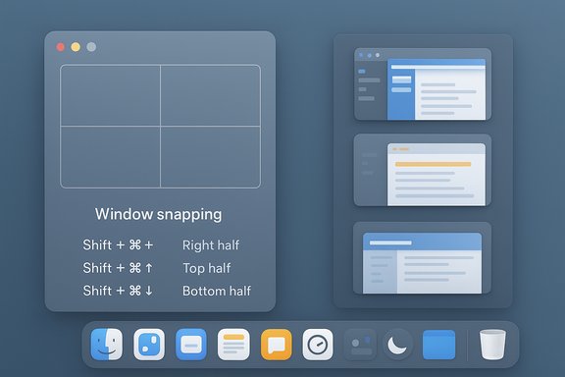Select the bottom-right snapping quadrant

click(x=211, y=157)
